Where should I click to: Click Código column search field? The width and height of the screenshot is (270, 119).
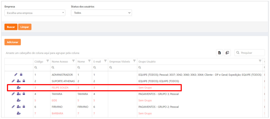[x=42, y=68]
